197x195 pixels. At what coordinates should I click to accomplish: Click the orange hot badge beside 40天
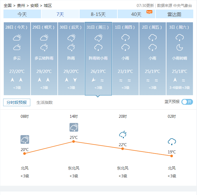coord(149,12)
